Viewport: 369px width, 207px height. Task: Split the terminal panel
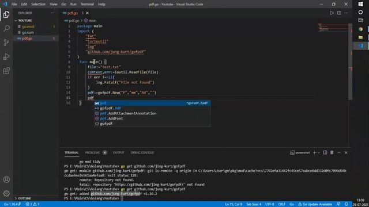pos(325,152)
